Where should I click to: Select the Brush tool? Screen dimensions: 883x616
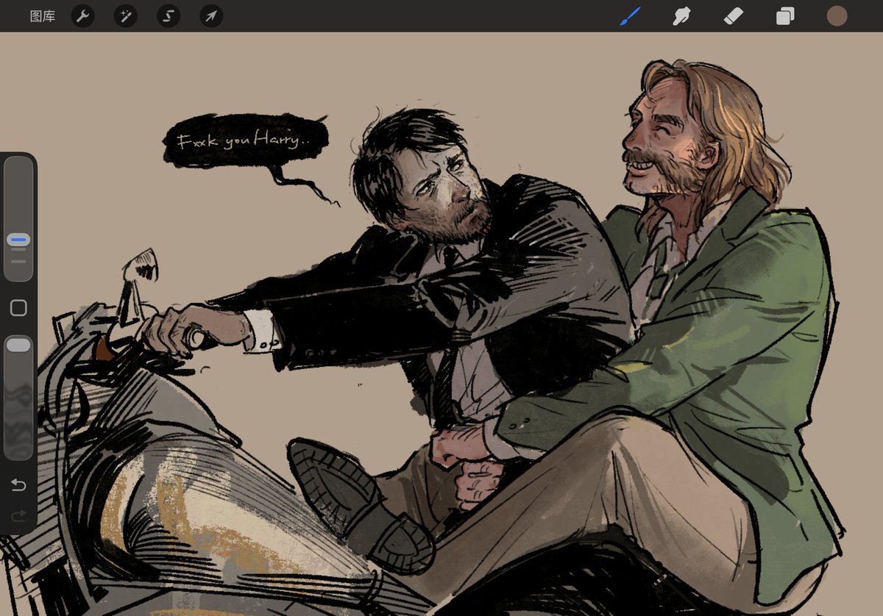(630, 16)
